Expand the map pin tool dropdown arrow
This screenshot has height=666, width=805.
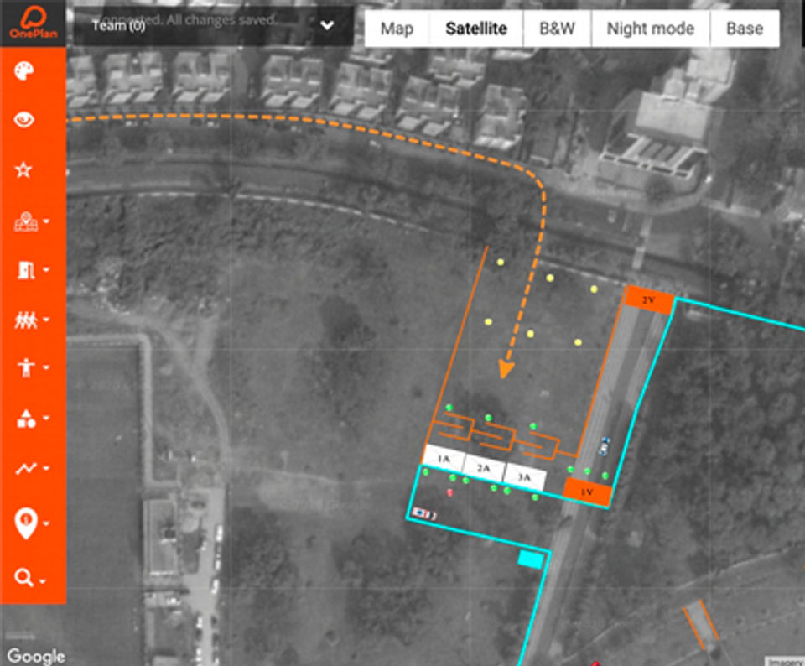coord(46,221)
